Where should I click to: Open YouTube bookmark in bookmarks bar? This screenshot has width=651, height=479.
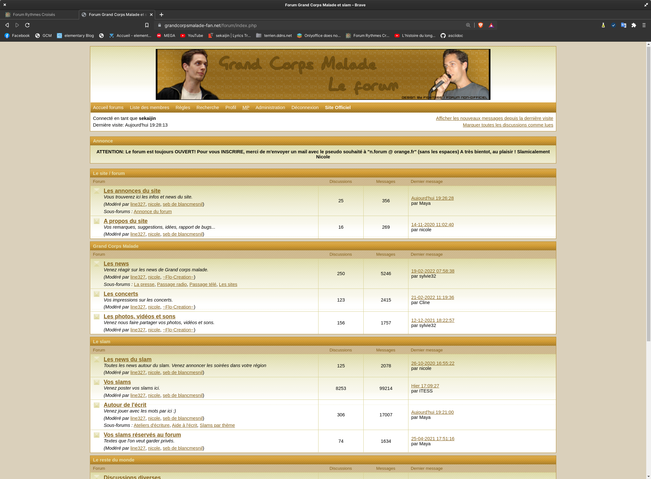(192, 36)
